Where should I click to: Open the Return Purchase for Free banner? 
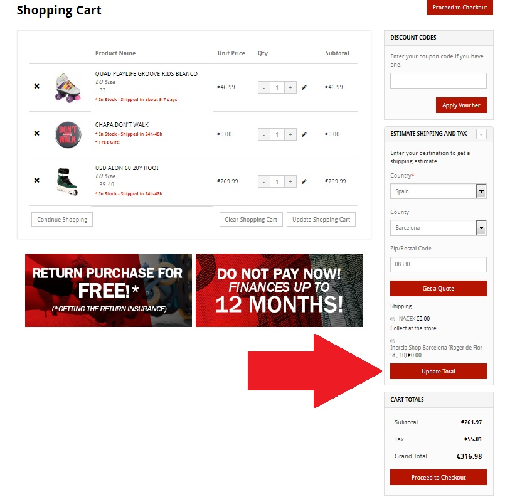point(108,290)
